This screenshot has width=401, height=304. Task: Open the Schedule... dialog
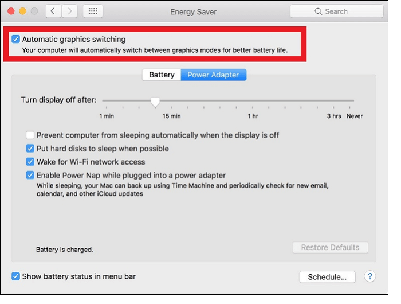click(x=327, y=277)
